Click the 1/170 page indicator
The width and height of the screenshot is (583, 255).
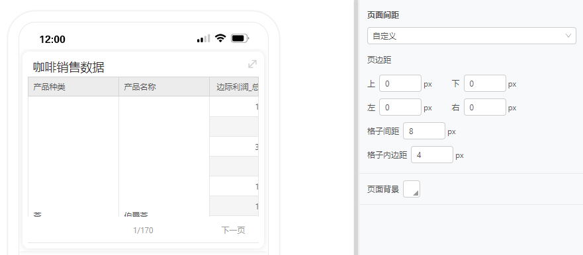(x=143, y=230)
